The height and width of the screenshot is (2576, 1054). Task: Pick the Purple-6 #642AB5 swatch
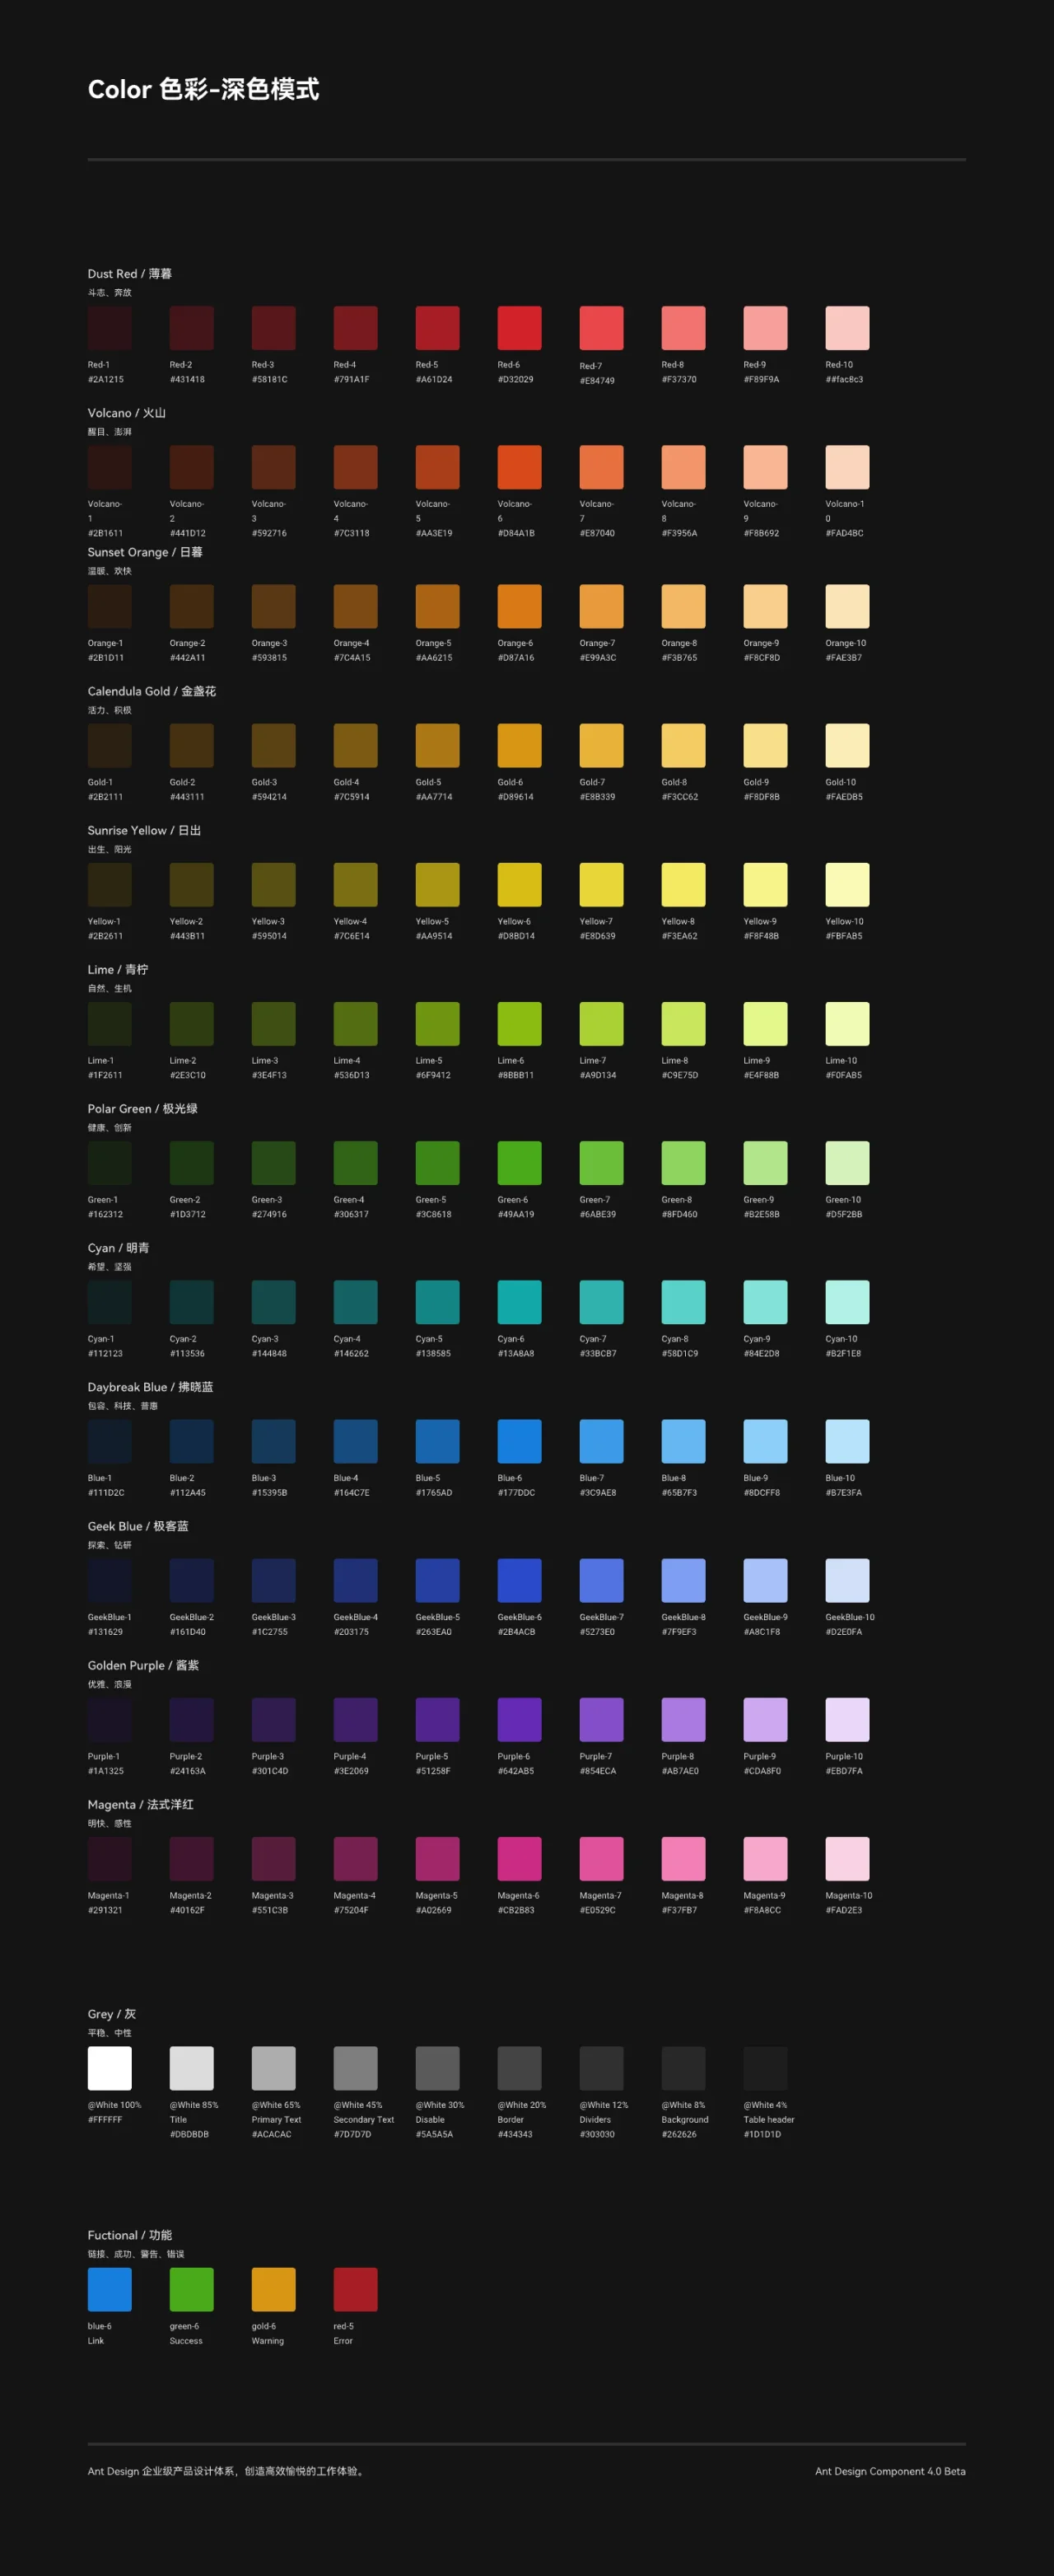pyautogui.click(x=520, y=1718)
